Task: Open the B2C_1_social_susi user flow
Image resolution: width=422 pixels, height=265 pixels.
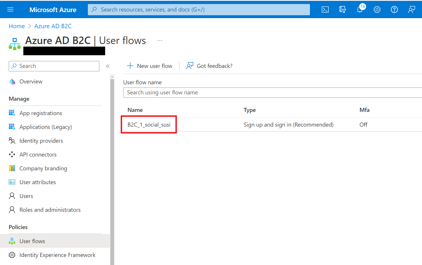Action: [x=149, y=125]
